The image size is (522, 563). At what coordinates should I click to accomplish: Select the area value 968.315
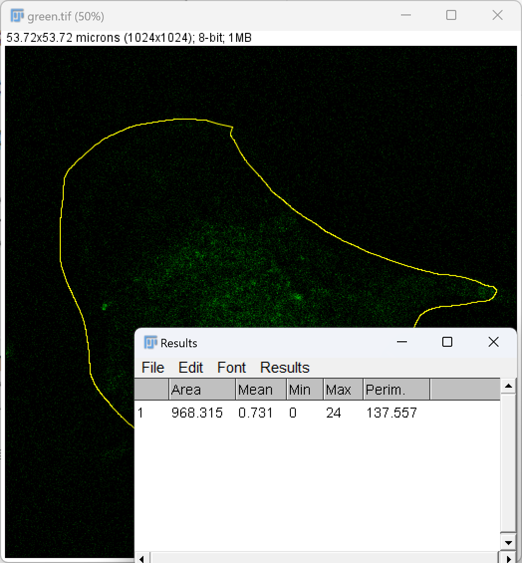pos(197,413)
